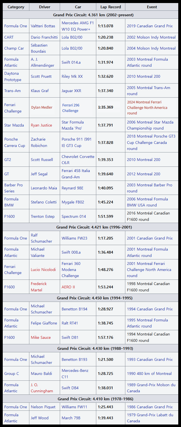The height and width of the screenshot is (427, 181).
Task: Open the Jaguar XKR link
Action: coord(71,91)
